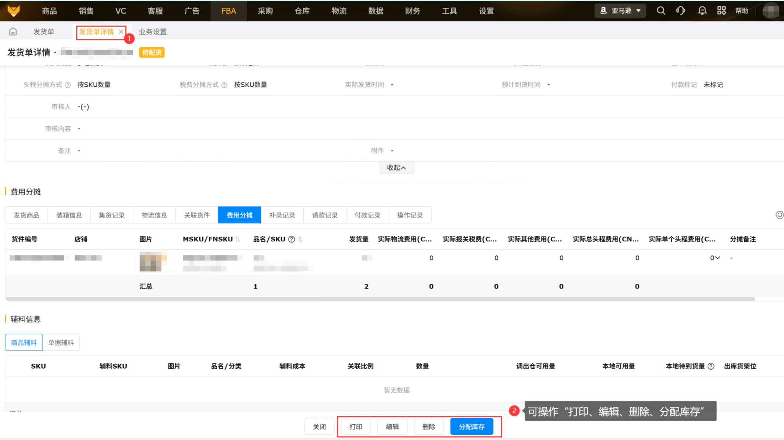Screen dimensions: 784x440
Task: Open table column settings gear icon
Action: [779, 215]
